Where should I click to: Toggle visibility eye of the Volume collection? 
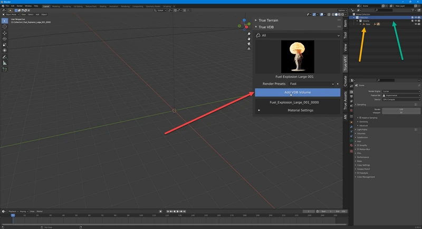coord(416,21)
